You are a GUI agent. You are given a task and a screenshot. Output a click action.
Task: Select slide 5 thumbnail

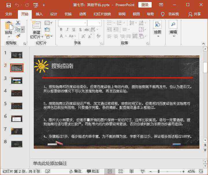[x=17, y=106]
